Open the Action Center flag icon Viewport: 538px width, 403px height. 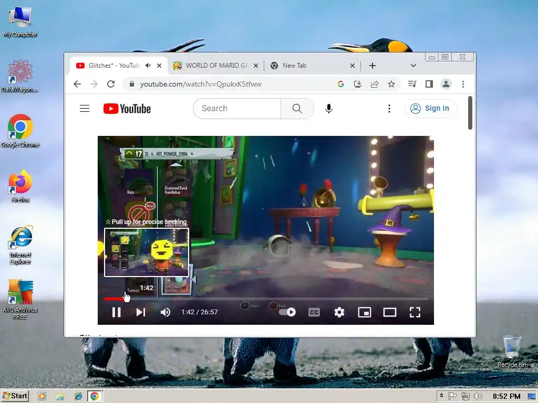click(x=453, y=396)
